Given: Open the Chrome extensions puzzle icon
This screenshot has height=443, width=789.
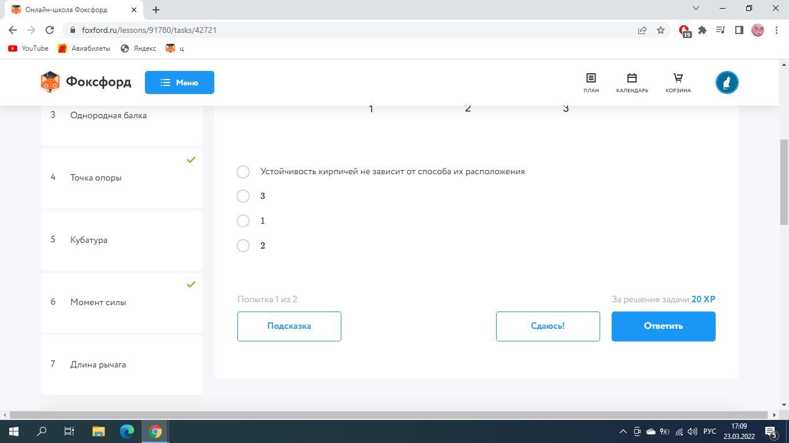Looking at the screenshot, I should tap(702, 30).
